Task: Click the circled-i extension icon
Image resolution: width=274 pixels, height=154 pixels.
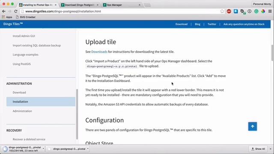Action: [249, 12]
